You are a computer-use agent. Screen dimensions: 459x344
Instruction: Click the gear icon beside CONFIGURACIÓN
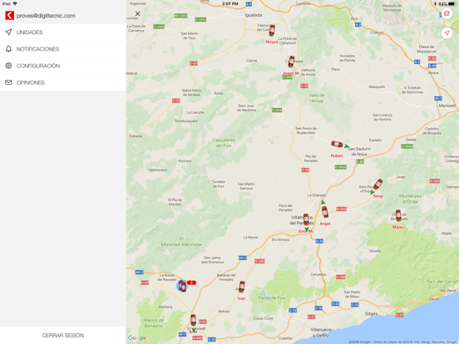click(8, 66)
